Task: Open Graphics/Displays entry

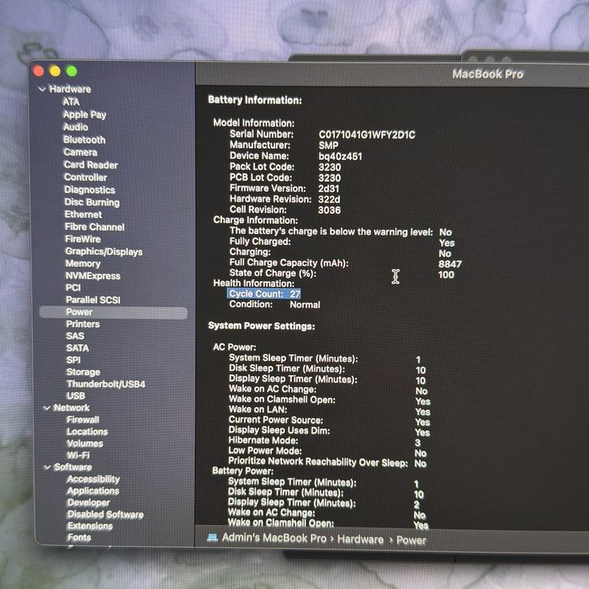Action: [x=103, y=252]
